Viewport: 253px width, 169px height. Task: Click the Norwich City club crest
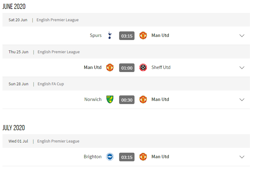click(110, 100)
